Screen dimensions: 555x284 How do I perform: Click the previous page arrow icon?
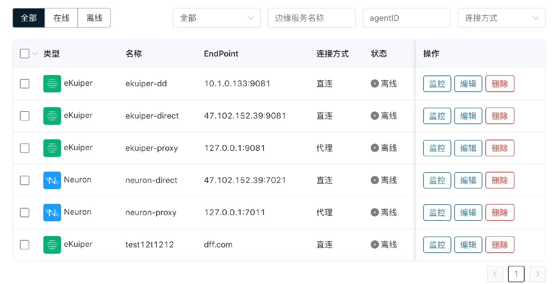[495, 274]
